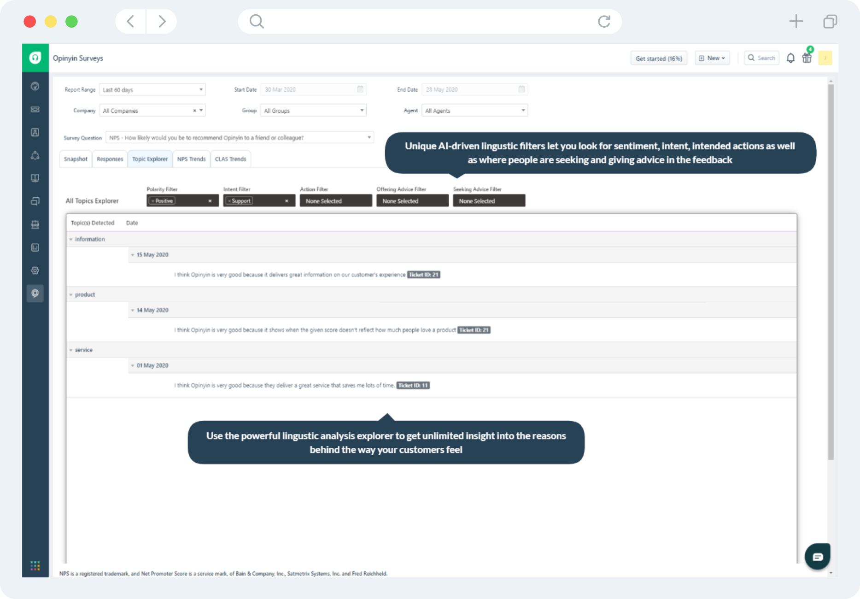Show all browser tabs overview icon
The height and width of the screenshot is (599, 860).
click(830, 21)
